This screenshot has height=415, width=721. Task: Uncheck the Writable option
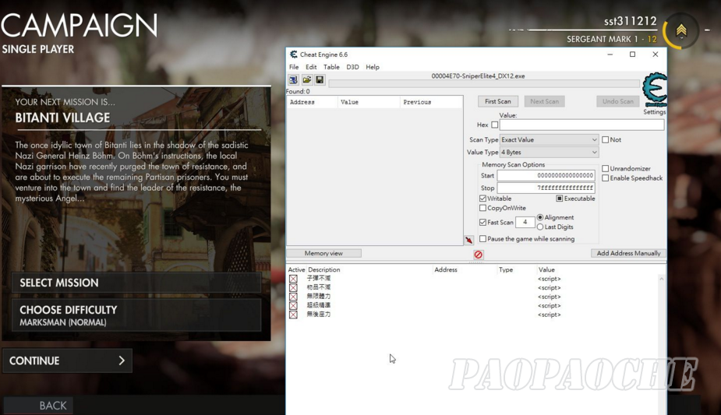[482, 199]
